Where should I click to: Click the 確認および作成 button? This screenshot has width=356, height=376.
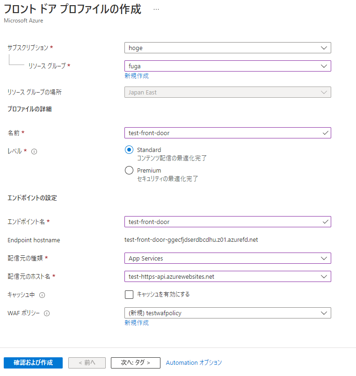point(33,363)
